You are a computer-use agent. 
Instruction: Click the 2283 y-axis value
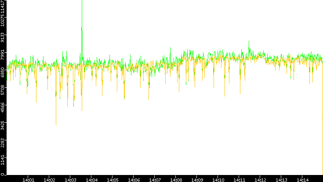(2, 143)
